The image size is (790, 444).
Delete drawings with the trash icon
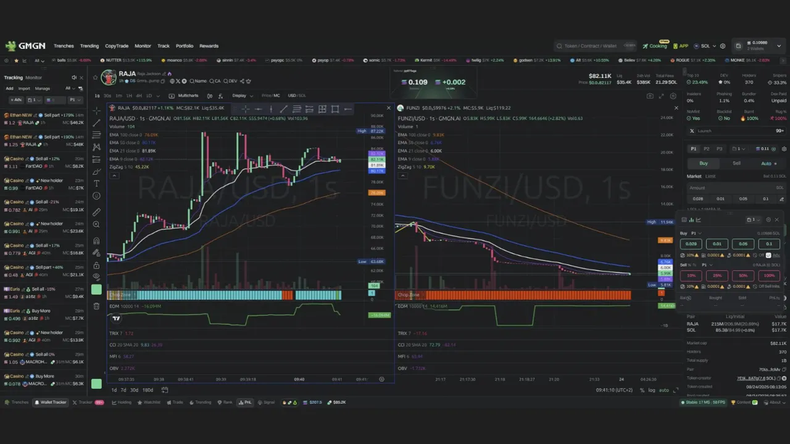tap(96, 306)
